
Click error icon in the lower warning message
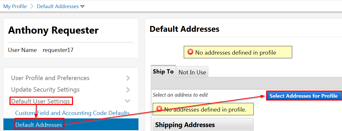pyautogui.click(x=159, y=109)
